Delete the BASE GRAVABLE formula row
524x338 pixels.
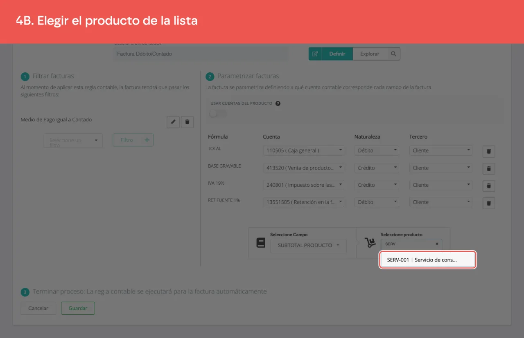point(489,168)
